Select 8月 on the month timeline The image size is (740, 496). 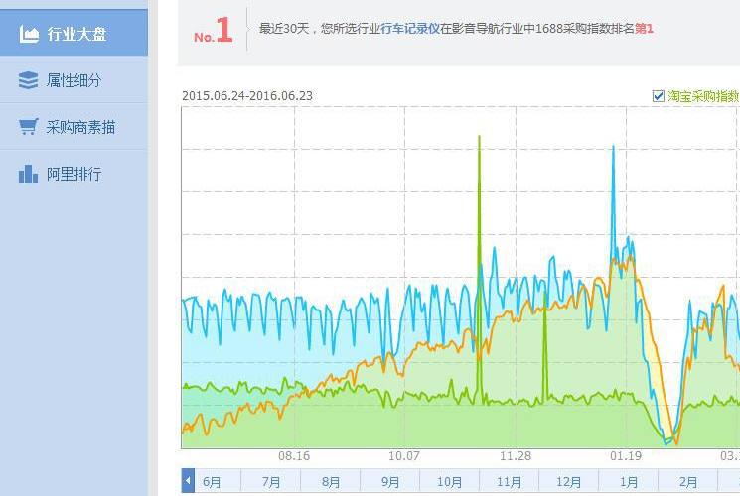[331, 482]
